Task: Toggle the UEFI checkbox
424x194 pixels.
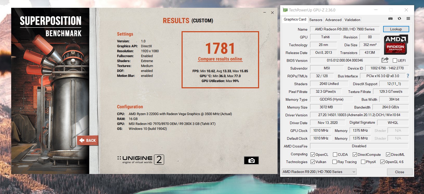Action: (395, 61)
